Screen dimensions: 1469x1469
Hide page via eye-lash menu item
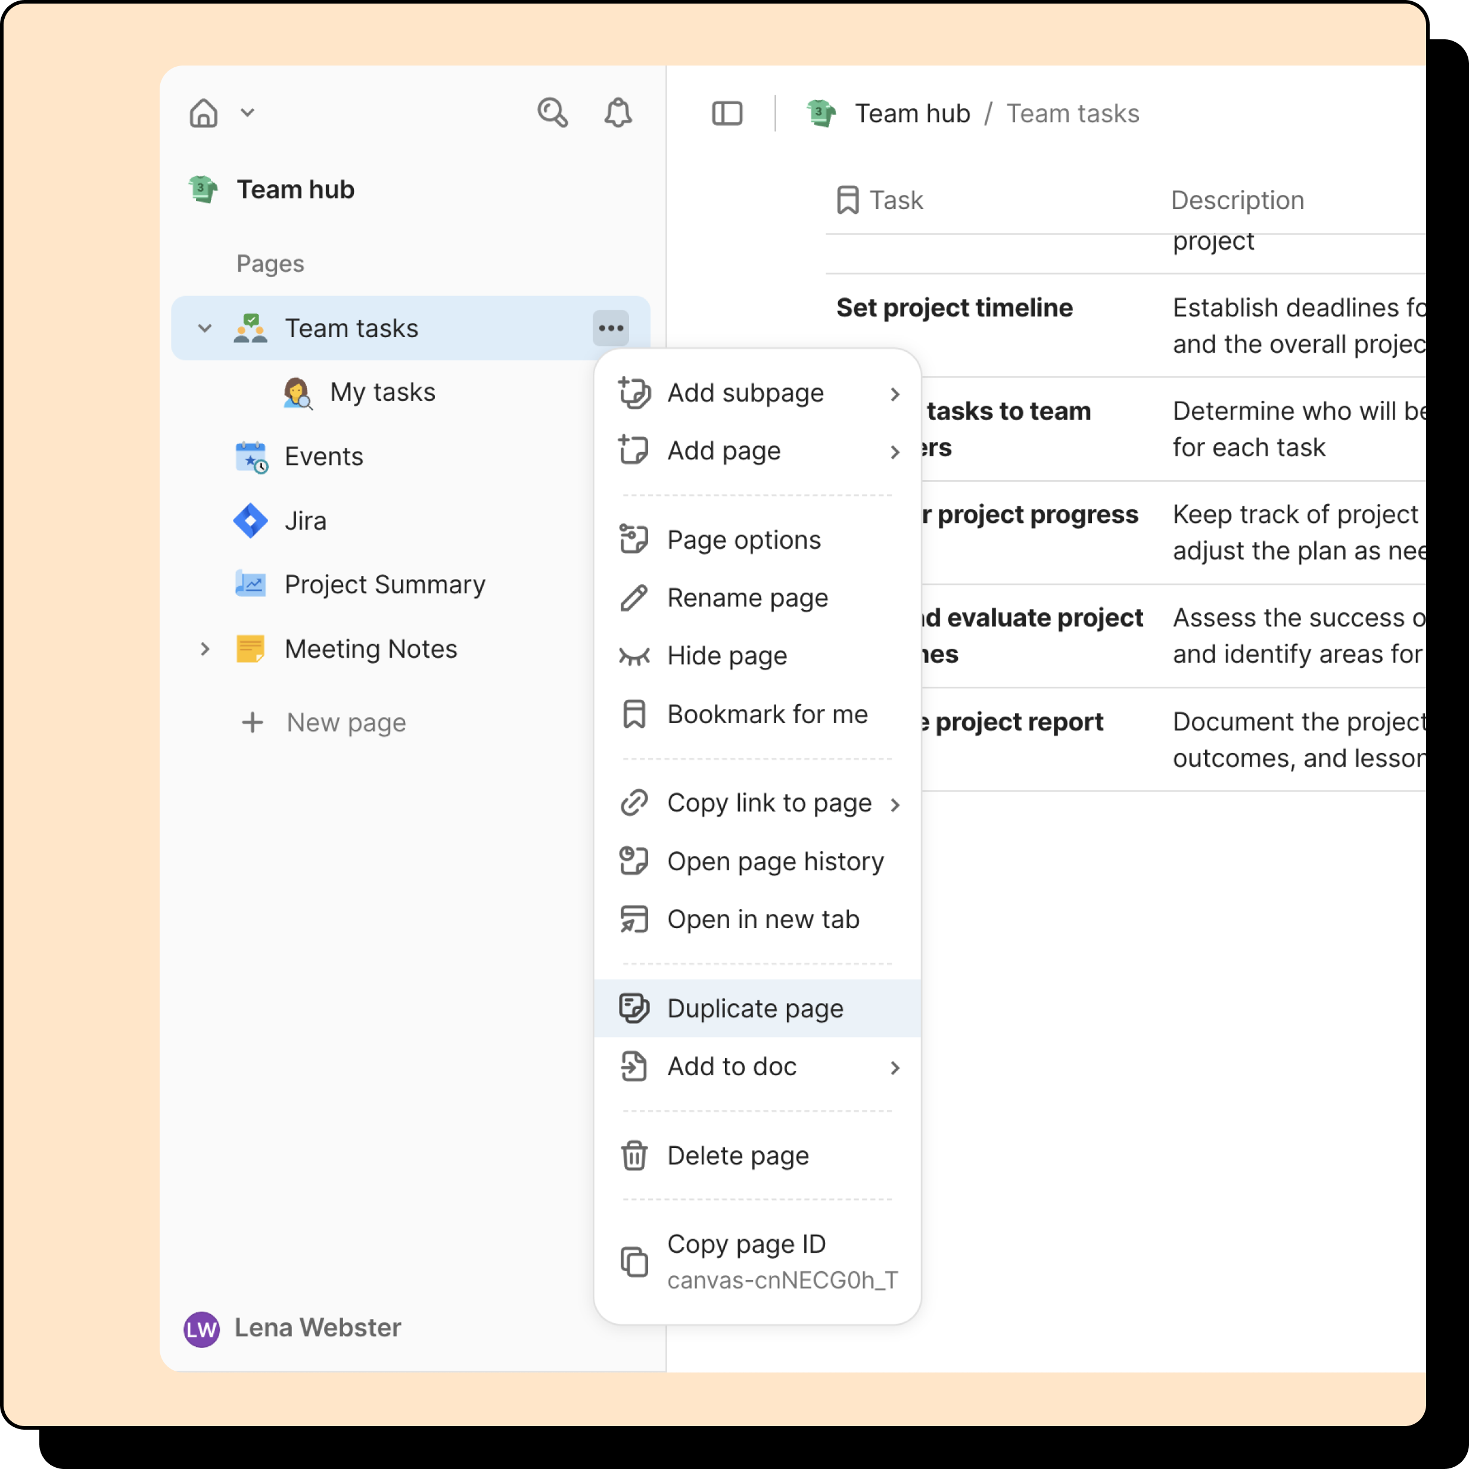(726, 656)
